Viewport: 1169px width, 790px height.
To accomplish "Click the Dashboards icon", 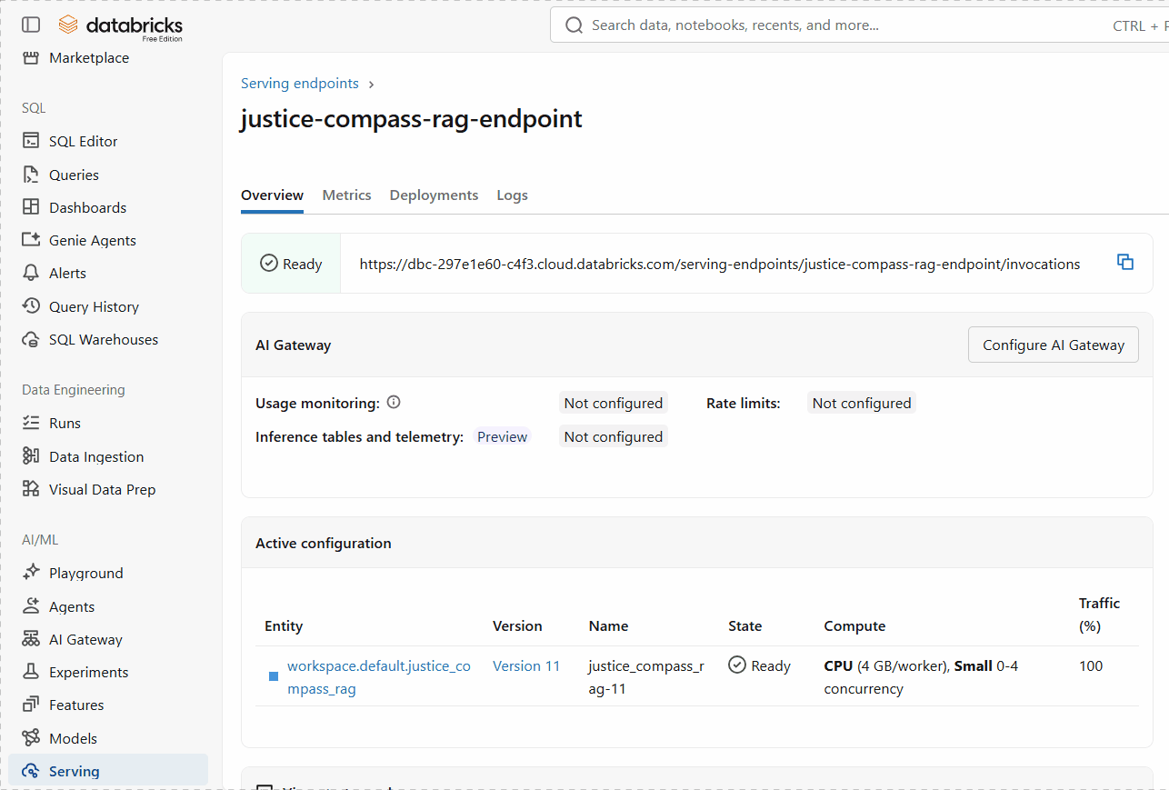I will point(31,208).
